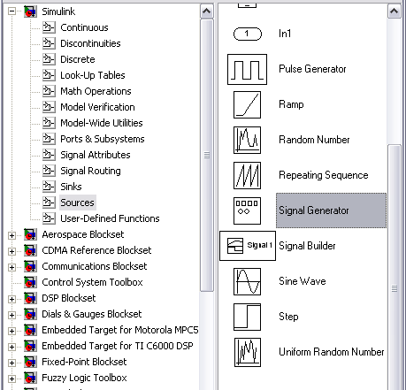406x390 pixels.
Task: Click the In1 port block icon
Action: pyautogui.click(x=248, y=34)
